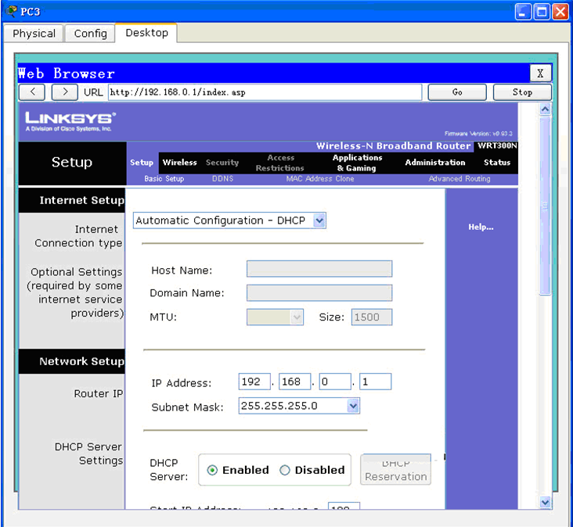
Task: Switch to the Physical tab
Action: tap(34, 34)
